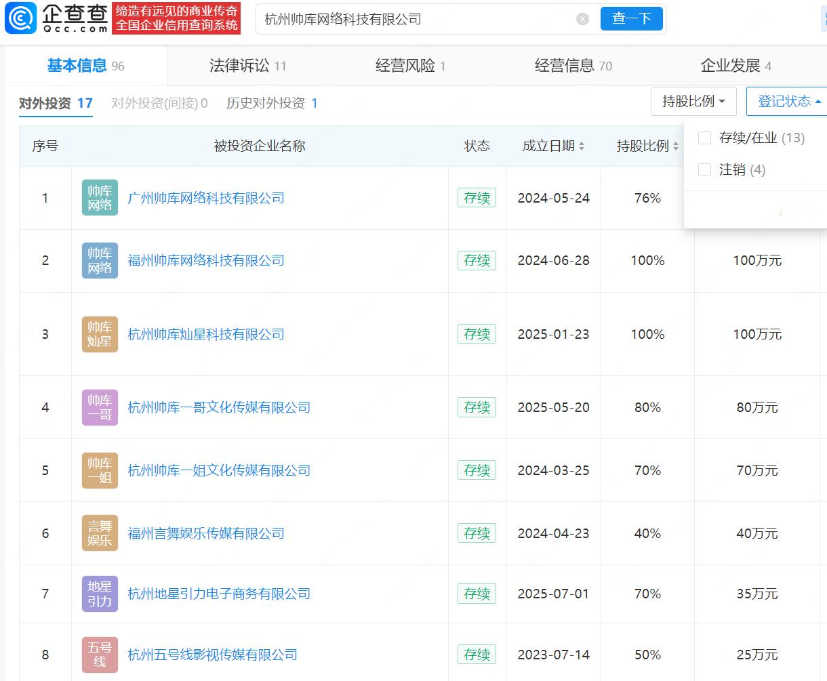
Task: Click the 五号线 avatar icon
Action: [x=99, y=654]
